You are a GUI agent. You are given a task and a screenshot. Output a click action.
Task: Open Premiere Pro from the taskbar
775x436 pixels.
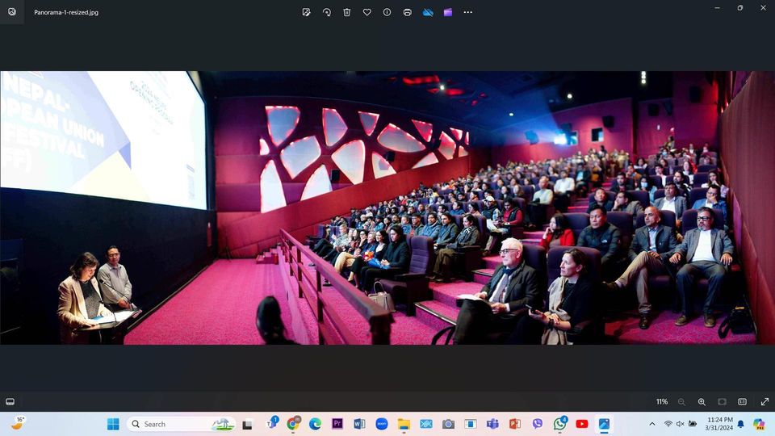pyautogui.click(x=337, y=424)
